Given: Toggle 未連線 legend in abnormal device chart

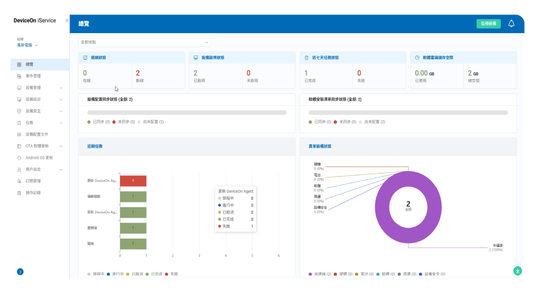Looking at the screenshot, I should [x=320, y=274].
